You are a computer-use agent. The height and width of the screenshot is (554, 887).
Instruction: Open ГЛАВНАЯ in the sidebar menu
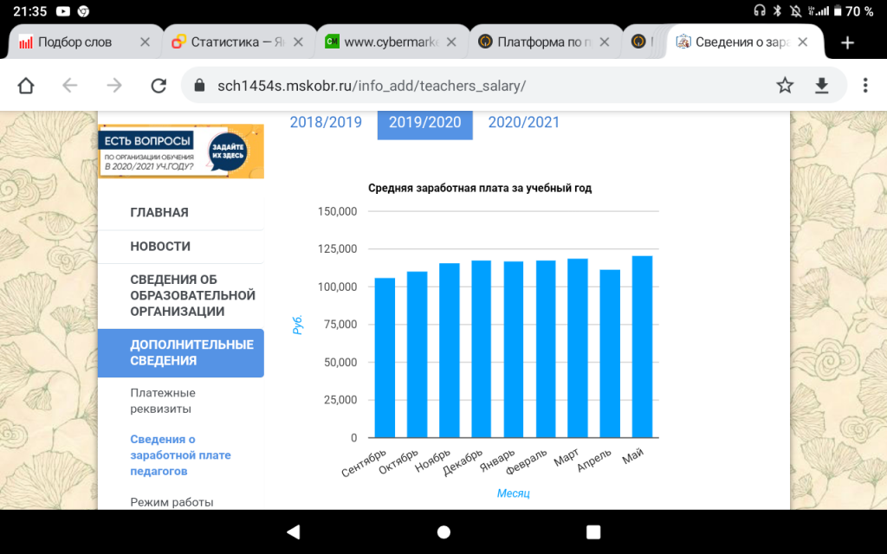click(x=159, y=213)
